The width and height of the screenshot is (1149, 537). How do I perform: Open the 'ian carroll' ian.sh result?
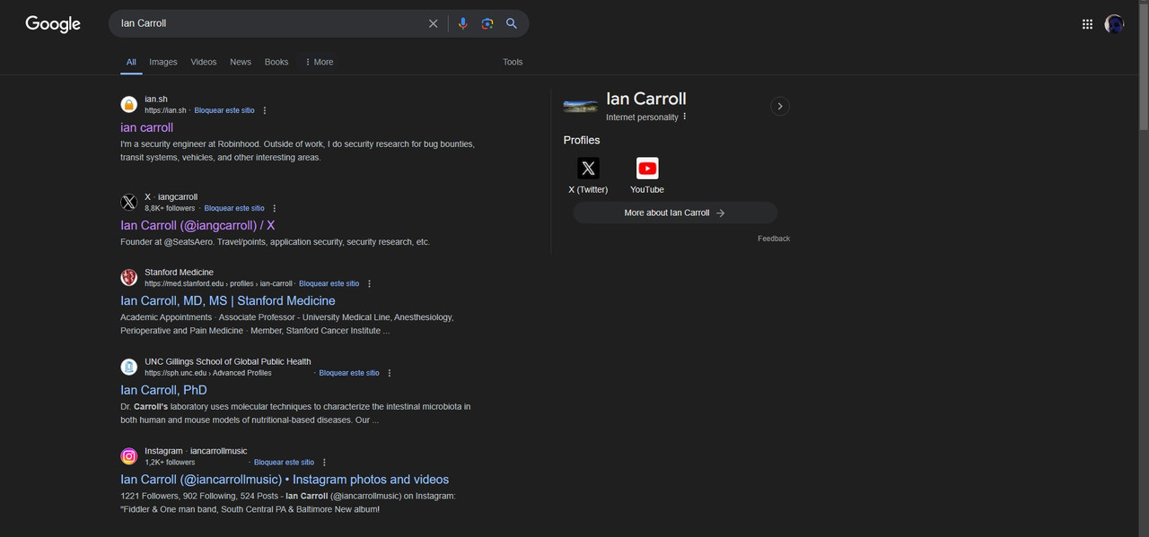tap(147, 127)
